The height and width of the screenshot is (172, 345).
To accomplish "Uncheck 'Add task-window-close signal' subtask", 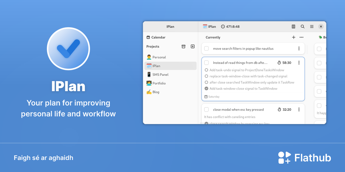I will 206,89.
